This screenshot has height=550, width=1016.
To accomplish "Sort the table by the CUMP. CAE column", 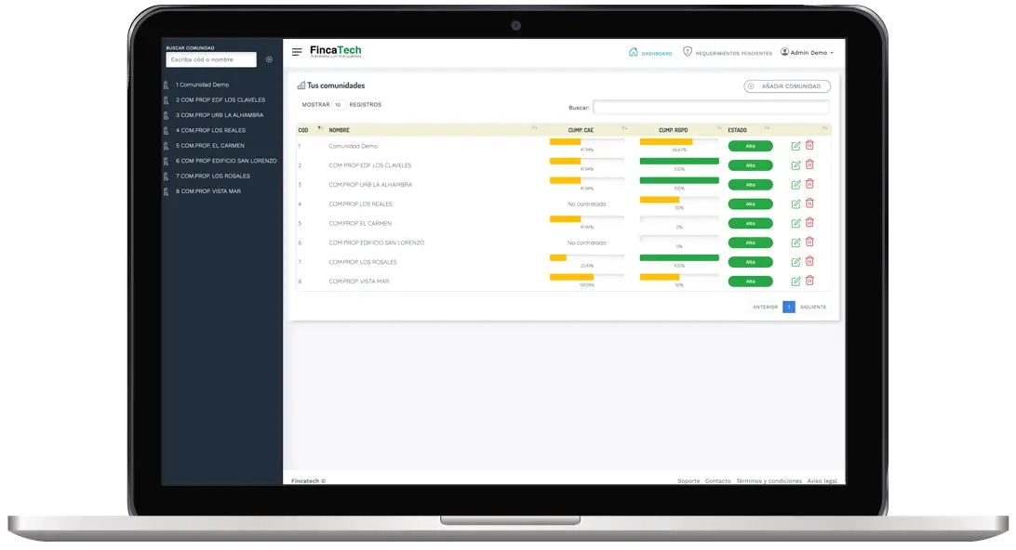I will point(581,130).
